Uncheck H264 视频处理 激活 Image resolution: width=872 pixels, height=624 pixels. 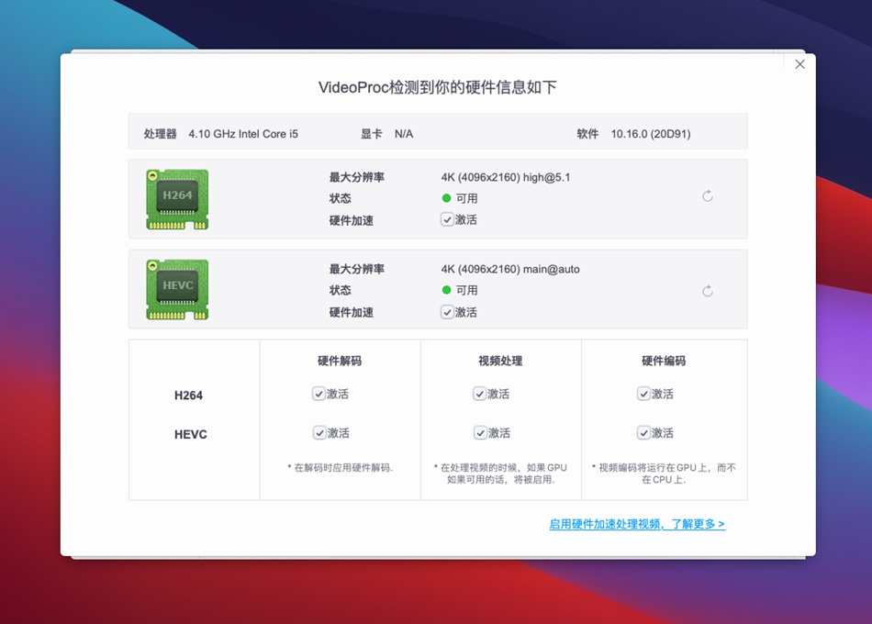[x=480, y=394]
